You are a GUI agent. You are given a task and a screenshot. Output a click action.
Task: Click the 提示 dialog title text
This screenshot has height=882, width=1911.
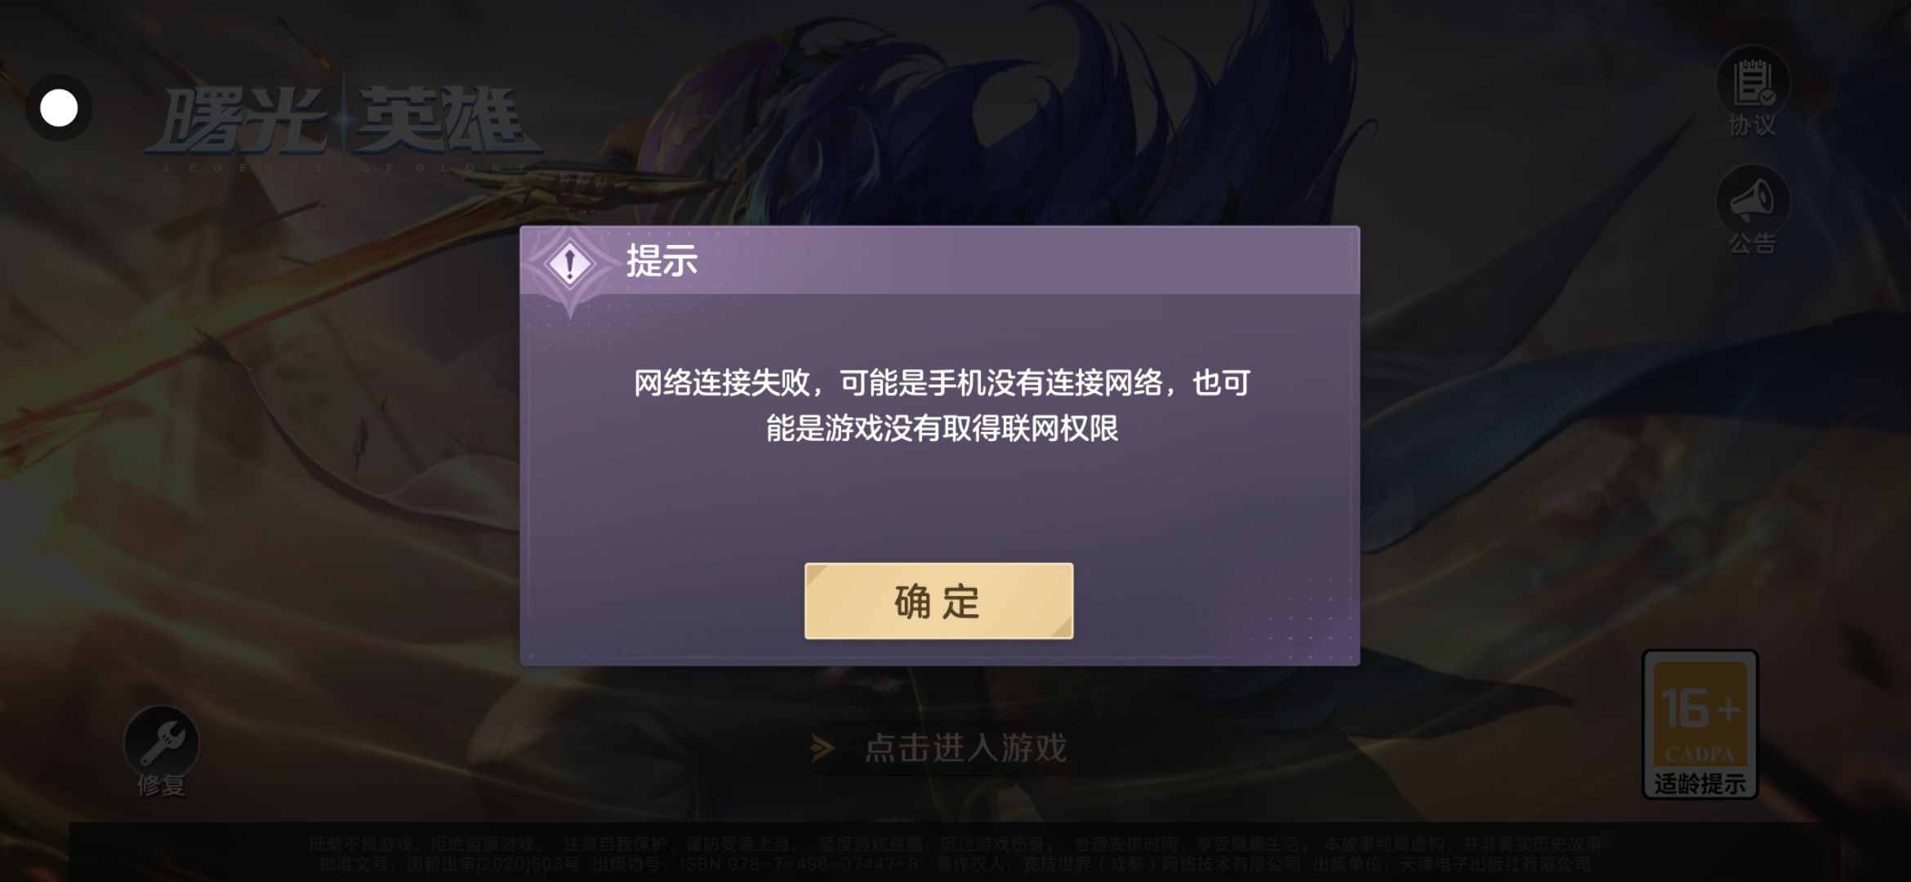(661, 261)
